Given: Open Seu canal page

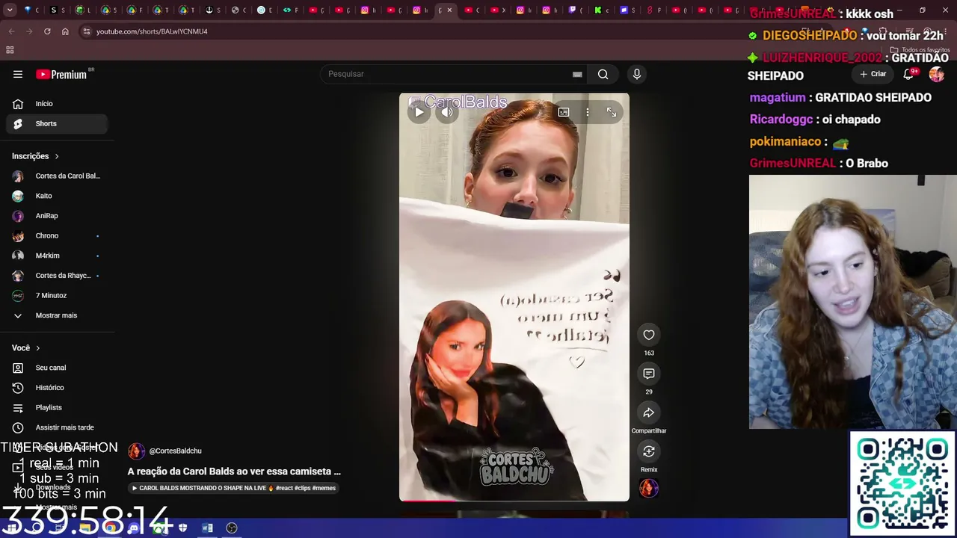Looking at the screenshot, I should point(57,368).
